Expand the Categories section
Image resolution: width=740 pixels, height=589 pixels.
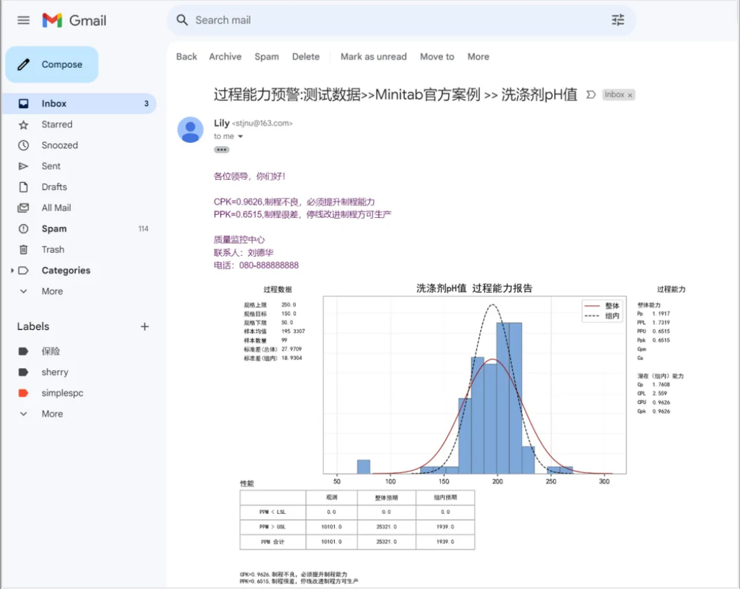[11, 270]
